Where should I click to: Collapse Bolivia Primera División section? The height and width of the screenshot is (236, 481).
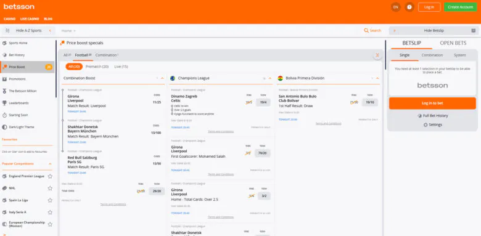click(377, 78)
